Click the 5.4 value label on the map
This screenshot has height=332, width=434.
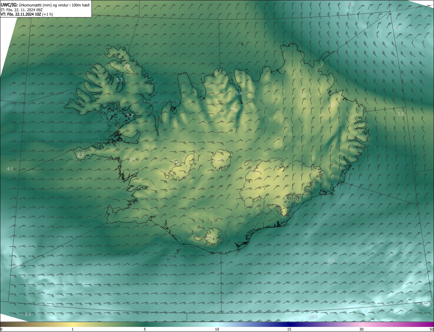click(239, 93)
